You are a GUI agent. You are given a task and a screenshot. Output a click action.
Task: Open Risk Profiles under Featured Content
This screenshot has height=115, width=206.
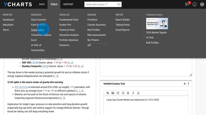pyautogui.click(x=152, y=43)
